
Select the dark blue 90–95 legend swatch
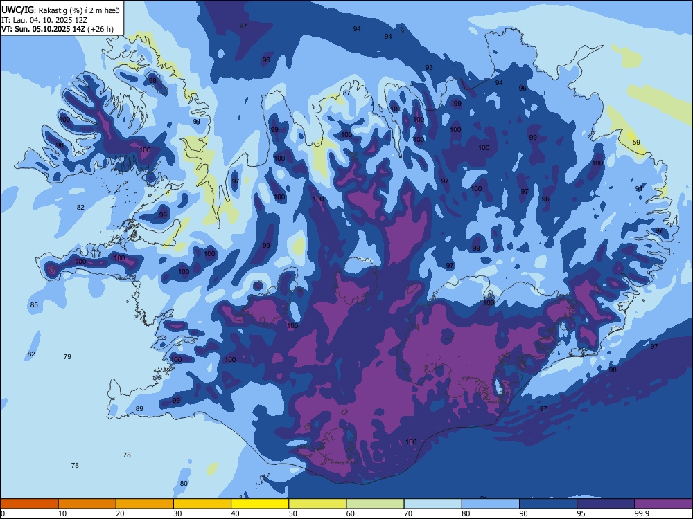pyautogui.click(x=548, y=504)
